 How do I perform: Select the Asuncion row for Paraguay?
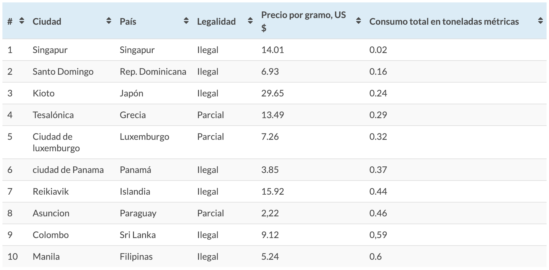[x=51, y=213]
